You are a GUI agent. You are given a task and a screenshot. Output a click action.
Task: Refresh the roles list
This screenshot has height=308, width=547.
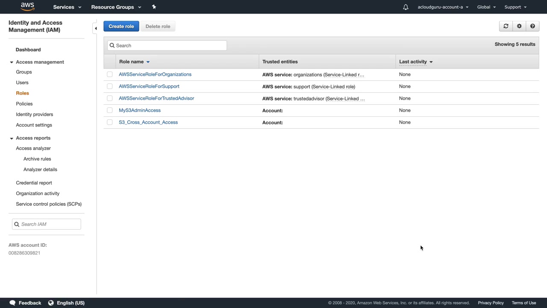[506, 27]
